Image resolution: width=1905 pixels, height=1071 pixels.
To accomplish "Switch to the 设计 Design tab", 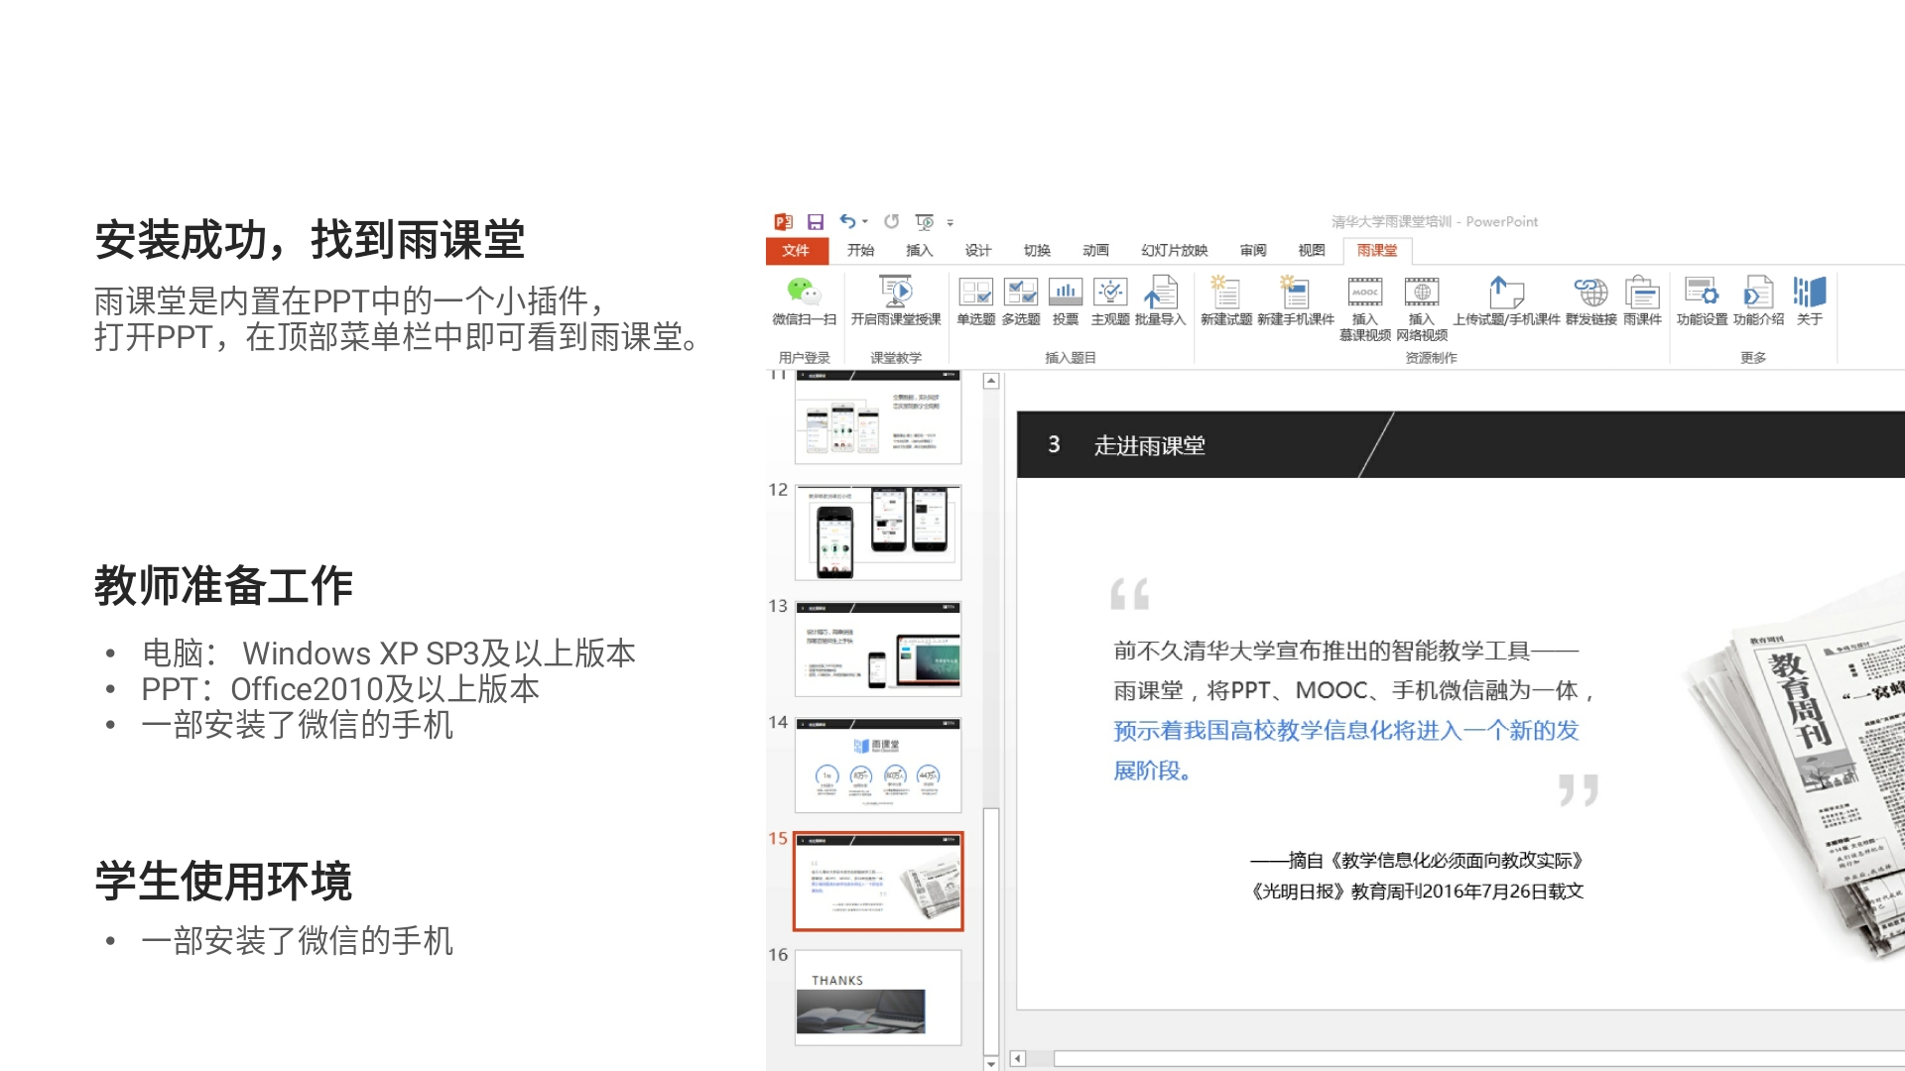I will (x=978, y=251).
